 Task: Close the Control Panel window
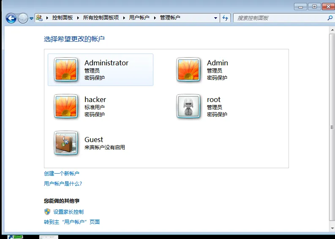click(x=328, y=7)
